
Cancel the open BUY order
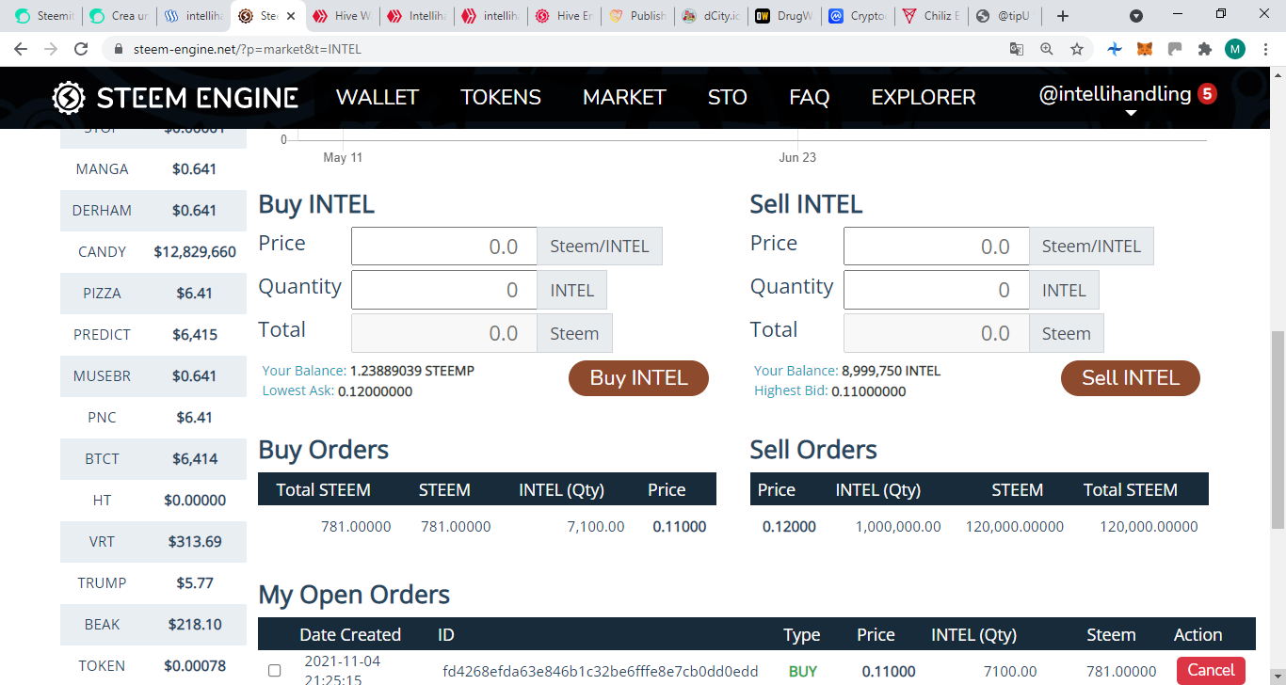click(x=1211, y=671)
